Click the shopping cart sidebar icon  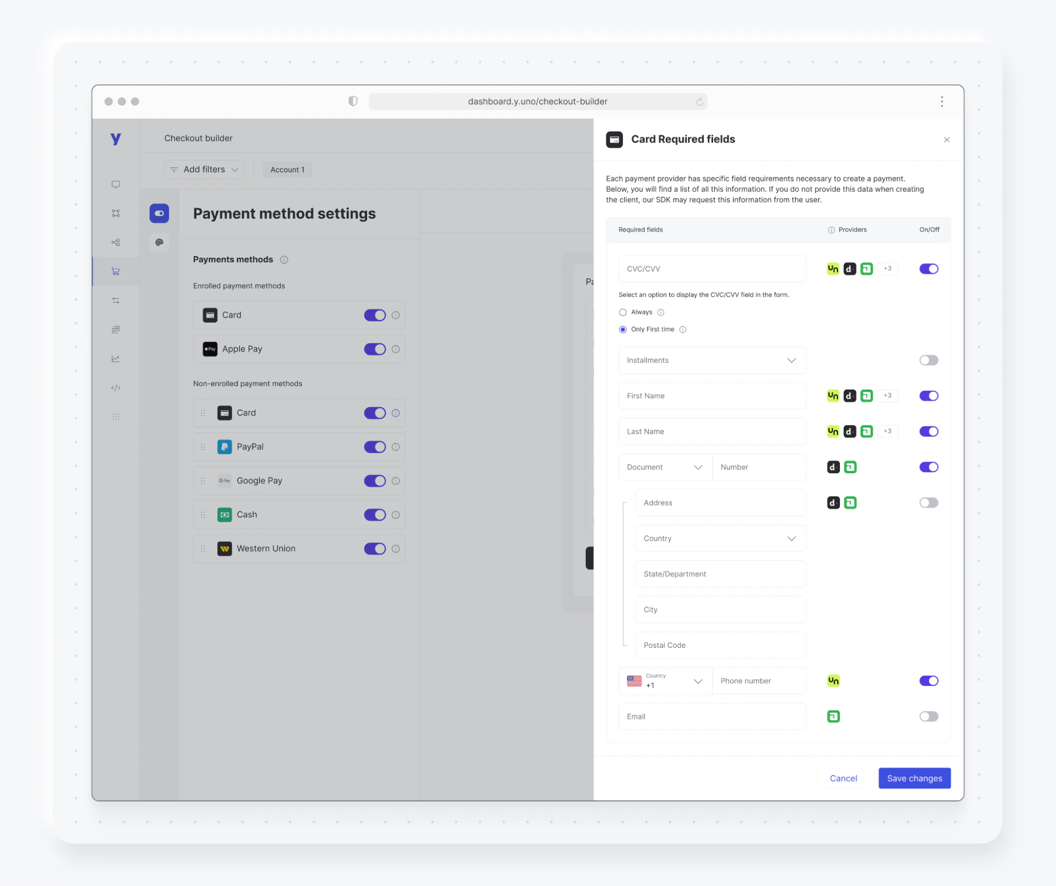(116, 271)
